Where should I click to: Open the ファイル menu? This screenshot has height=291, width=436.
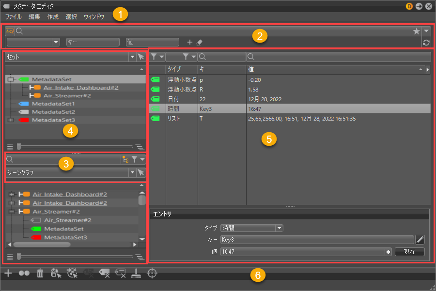(x=14, y=16)
